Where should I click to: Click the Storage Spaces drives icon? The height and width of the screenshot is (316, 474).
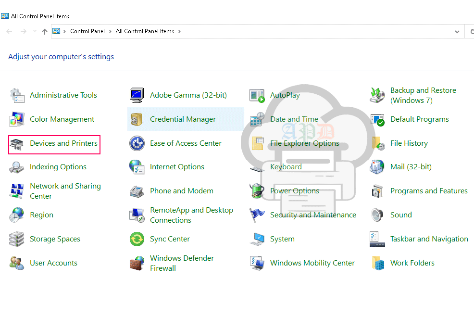tap(17, 239)
